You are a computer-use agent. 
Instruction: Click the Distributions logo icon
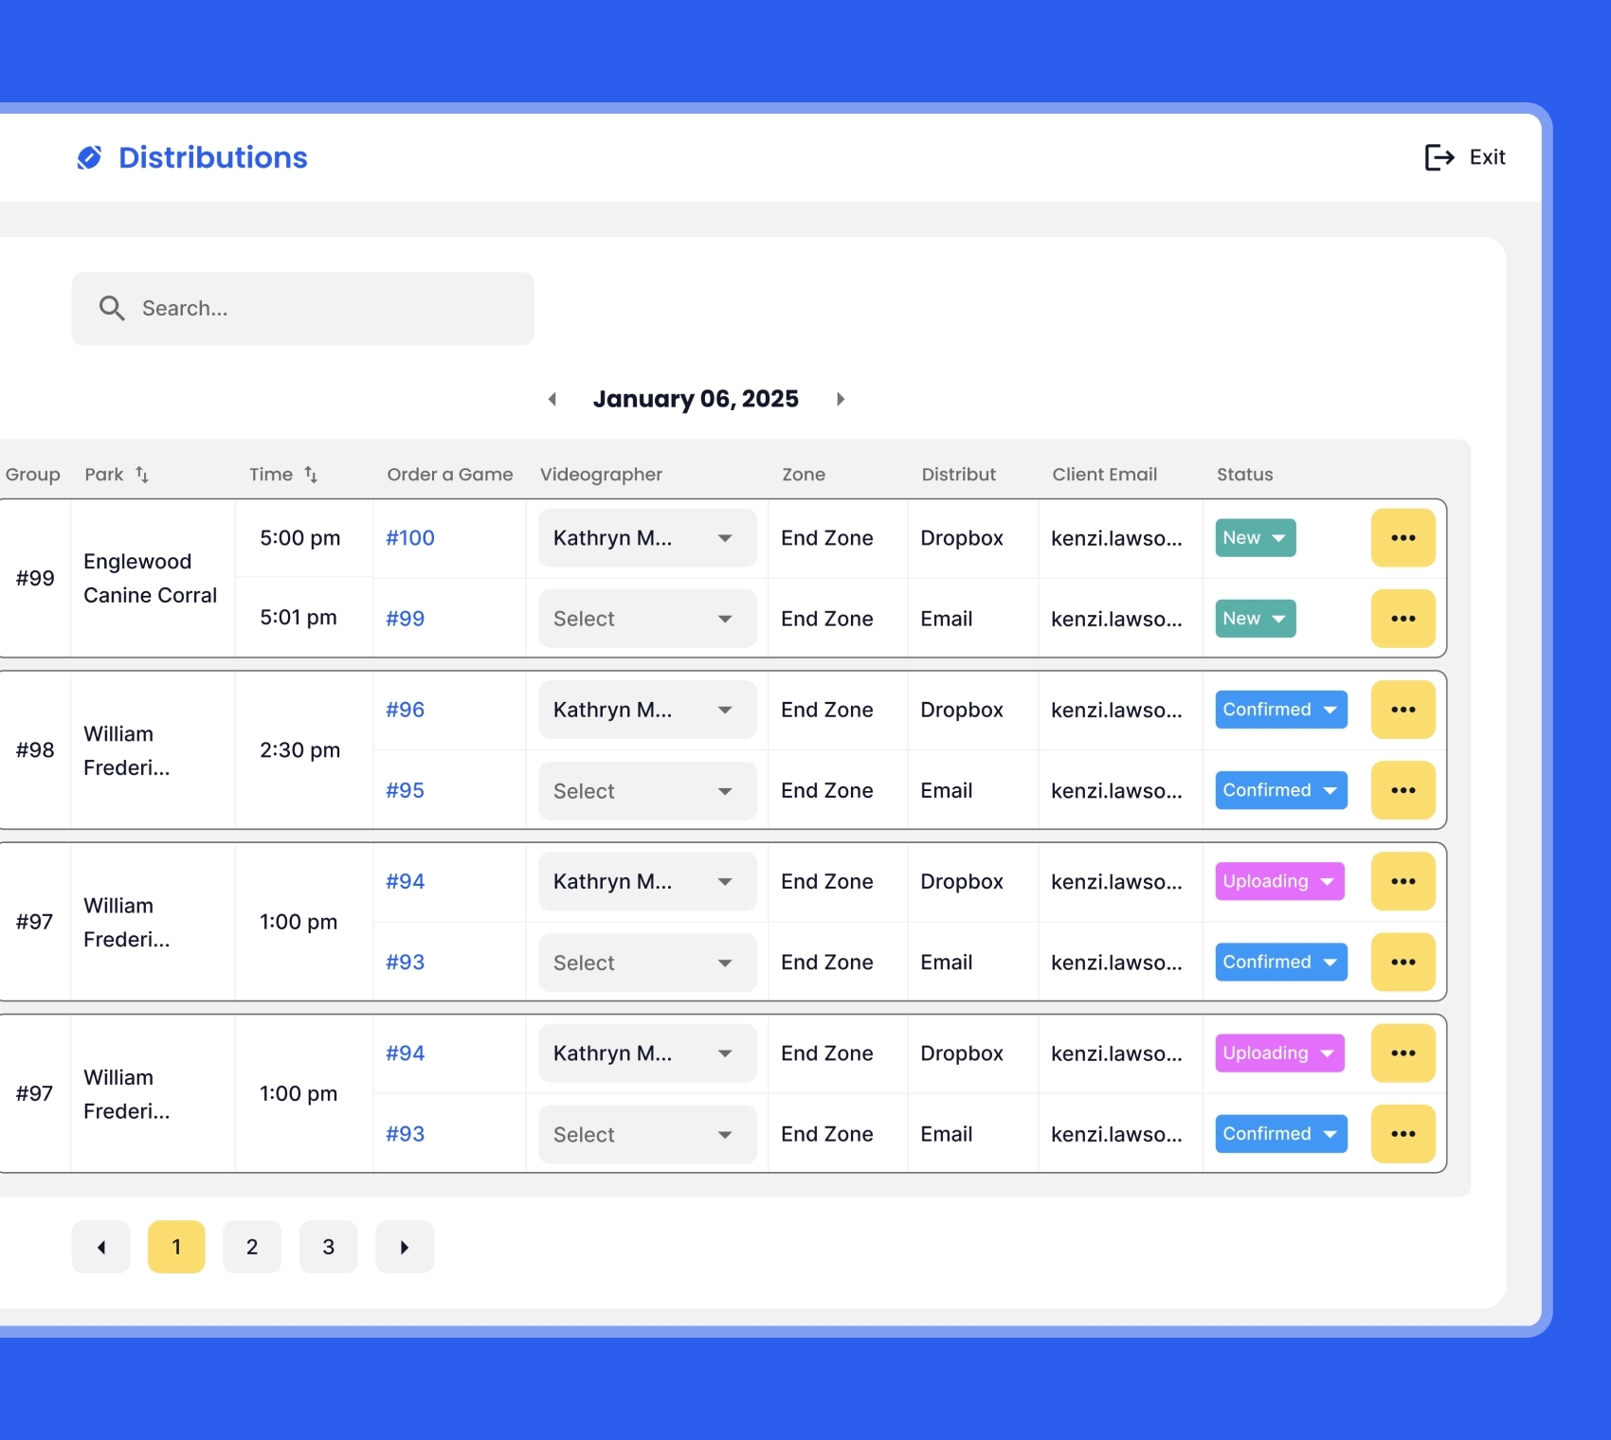click(x=89, y=157)
